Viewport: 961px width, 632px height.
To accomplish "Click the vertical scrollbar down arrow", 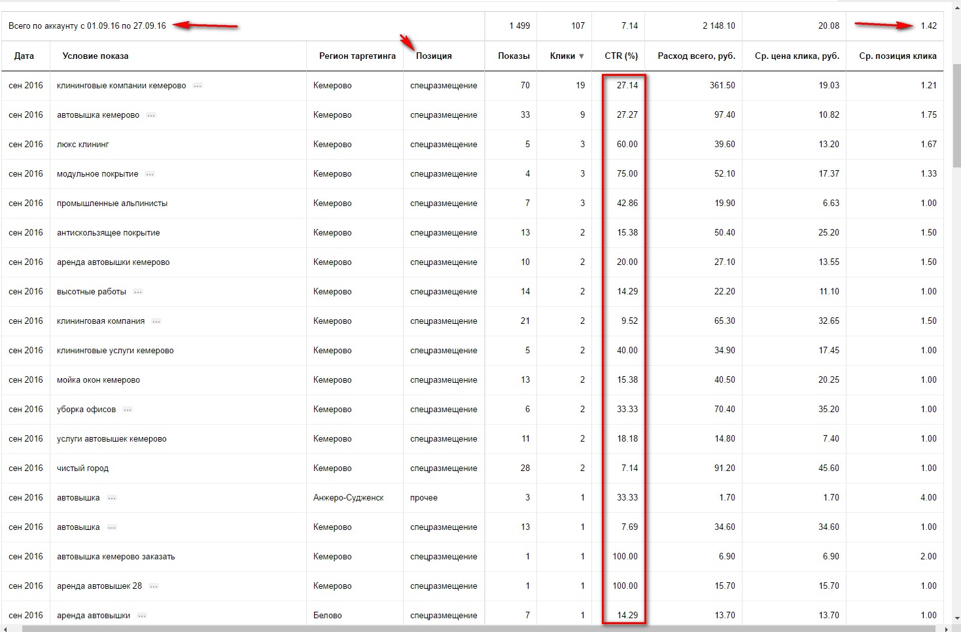I will tap(956, 618).
